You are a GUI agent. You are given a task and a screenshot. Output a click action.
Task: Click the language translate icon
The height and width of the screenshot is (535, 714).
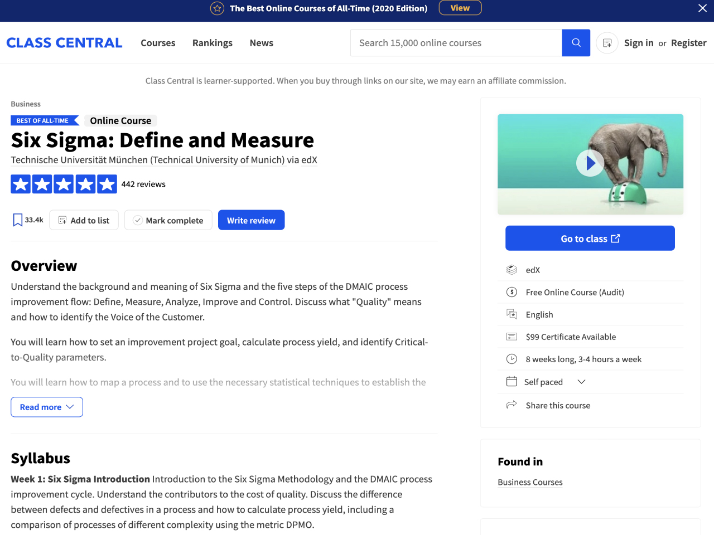[512, 314]
